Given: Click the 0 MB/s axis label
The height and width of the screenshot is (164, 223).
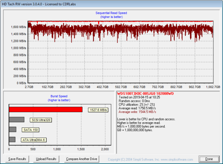Looking at the screenshot, I should click(21, 83).
